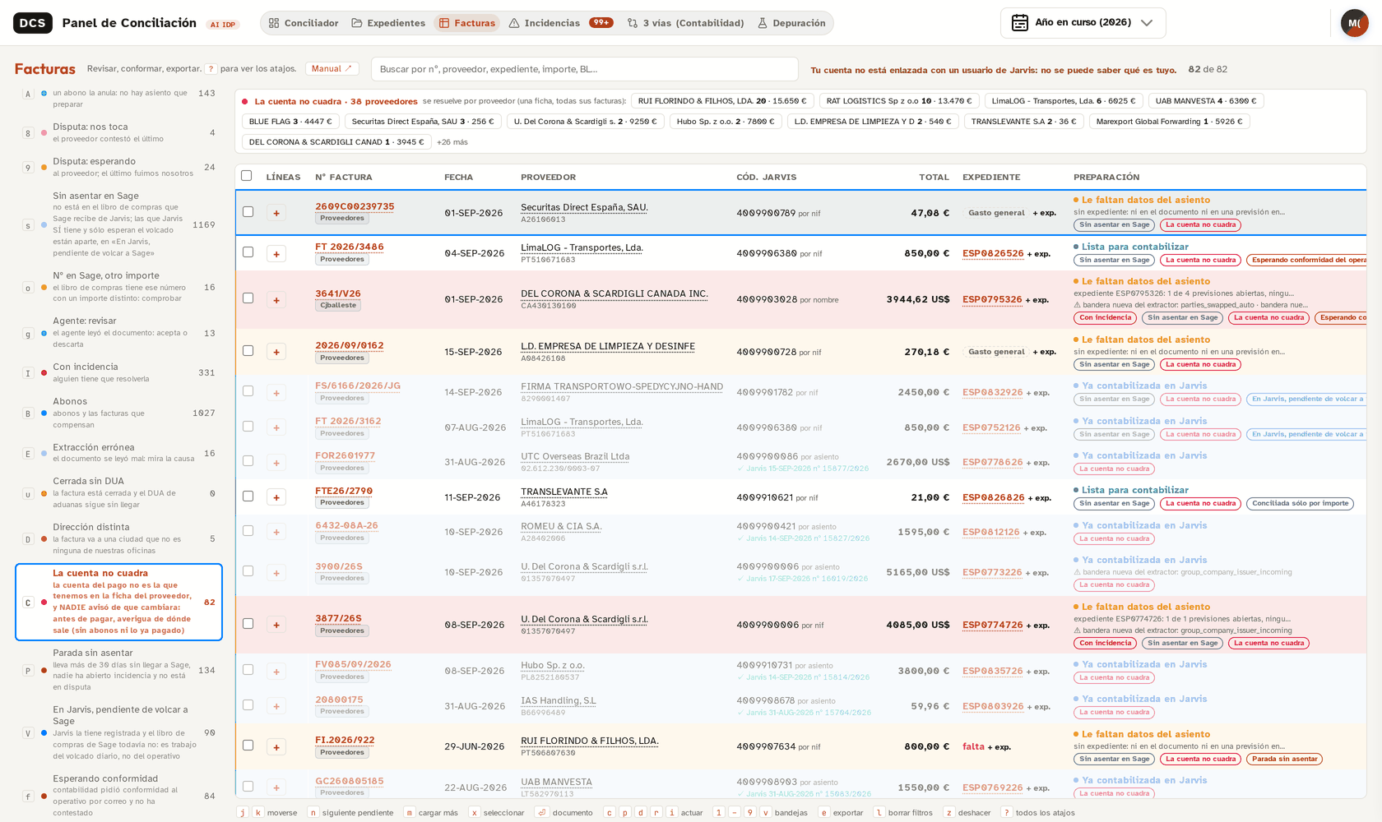Select the Con incidencia filter
Image resolution: width=1382 pixels, height=822 pixels.
(118, 372)
